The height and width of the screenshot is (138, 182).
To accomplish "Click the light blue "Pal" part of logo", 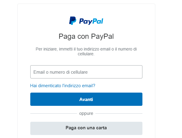I will 98,21.
